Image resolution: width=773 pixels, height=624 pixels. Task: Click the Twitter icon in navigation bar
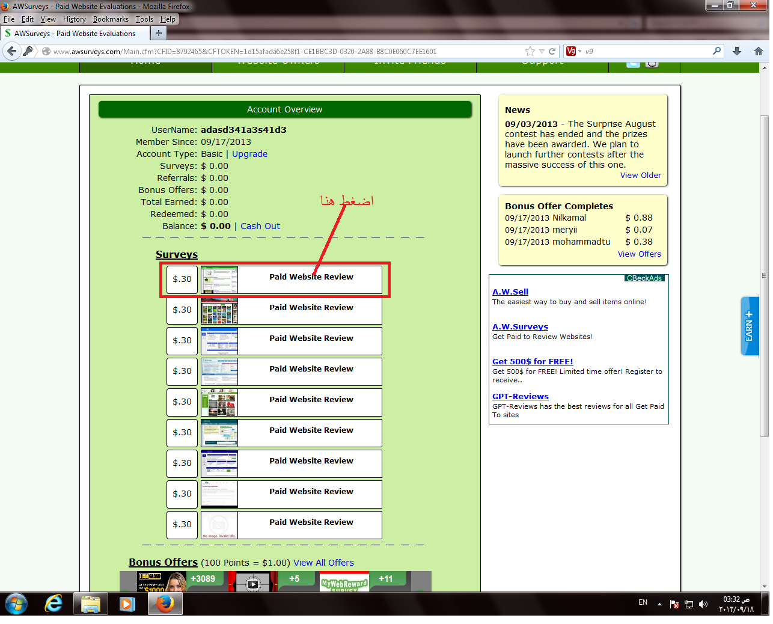(x=633, y=63)
